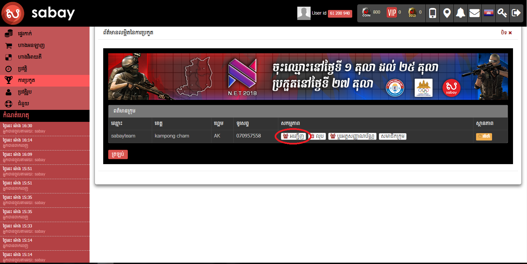Switch language via Cambodian flag icon

coord(488,13)
